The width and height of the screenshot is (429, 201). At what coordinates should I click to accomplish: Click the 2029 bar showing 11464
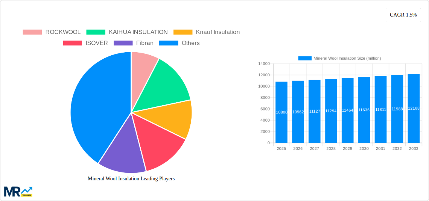[347, 110]
